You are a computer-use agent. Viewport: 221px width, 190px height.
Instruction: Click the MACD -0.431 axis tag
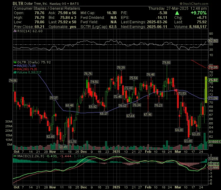tap(213, 164)
